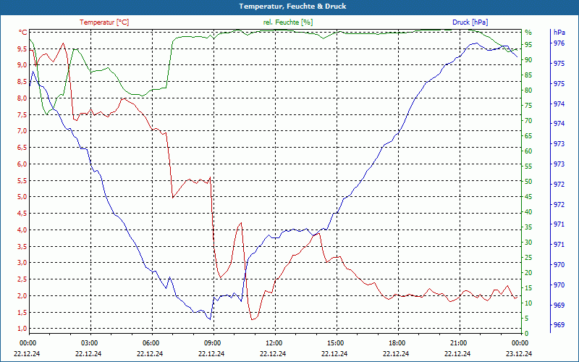Click the green "65" humidity axis value

point(528,136)
